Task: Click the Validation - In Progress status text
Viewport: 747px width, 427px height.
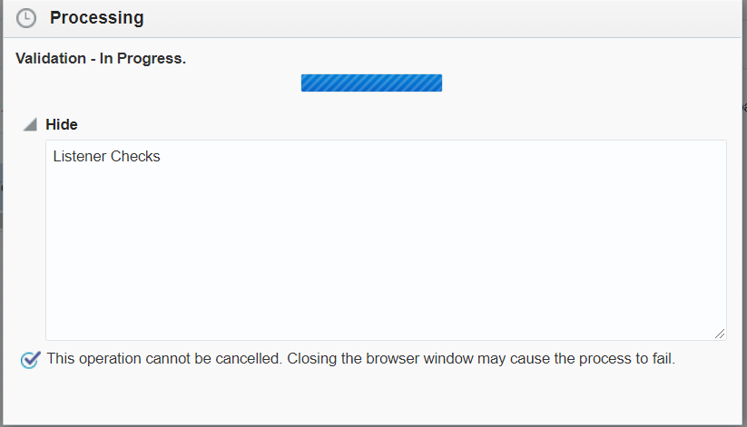Action: [101, 59]
